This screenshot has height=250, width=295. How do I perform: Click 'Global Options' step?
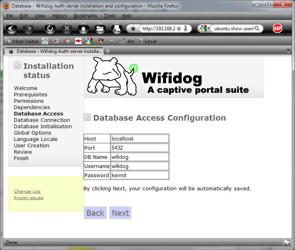[x=33, y=133]
